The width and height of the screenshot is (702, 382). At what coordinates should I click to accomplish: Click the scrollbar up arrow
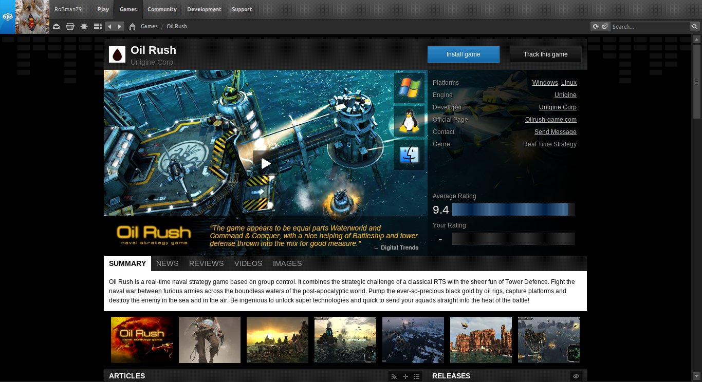697,39
